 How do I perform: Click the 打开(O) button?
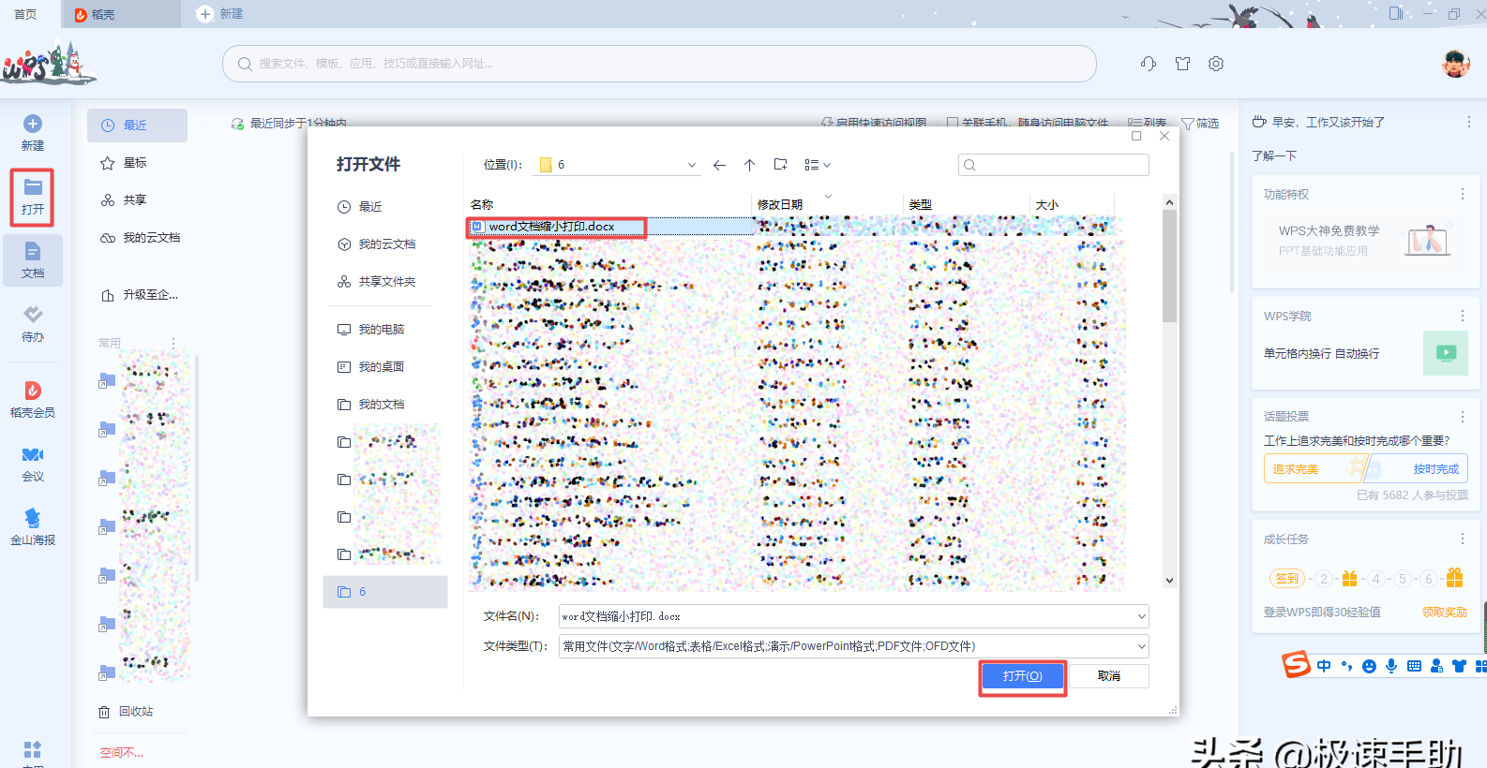click(x=1022, y=676)
